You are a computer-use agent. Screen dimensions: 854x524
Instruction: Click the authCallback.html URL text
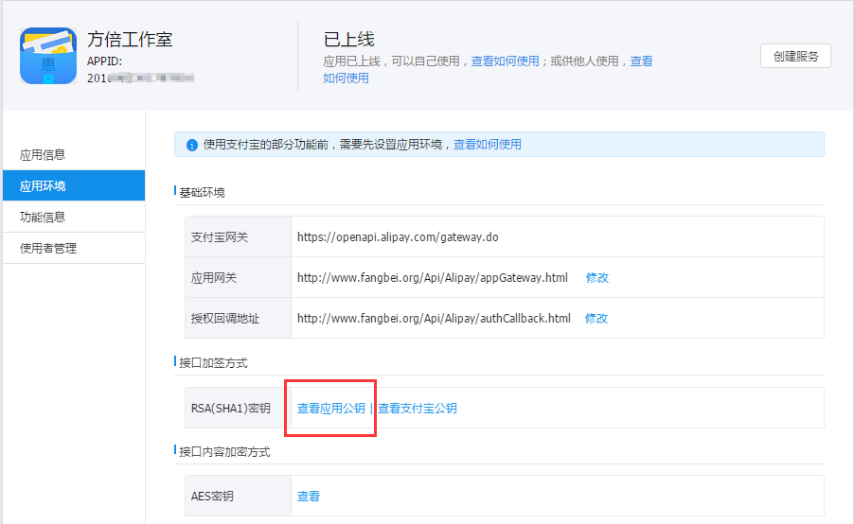[x=434, y=319]
